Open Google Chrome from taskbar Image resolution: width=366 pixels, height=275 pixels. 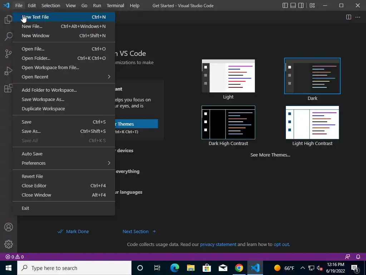[239, 268]
